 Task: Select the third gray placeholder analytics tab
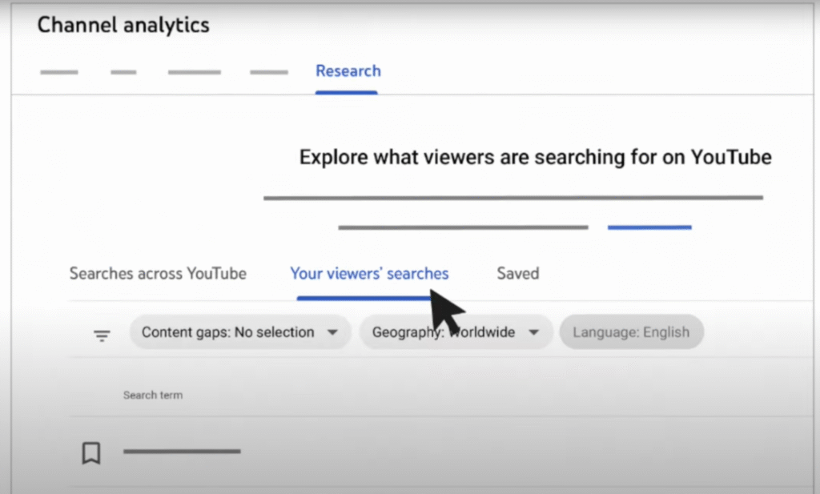click(194, 72)
